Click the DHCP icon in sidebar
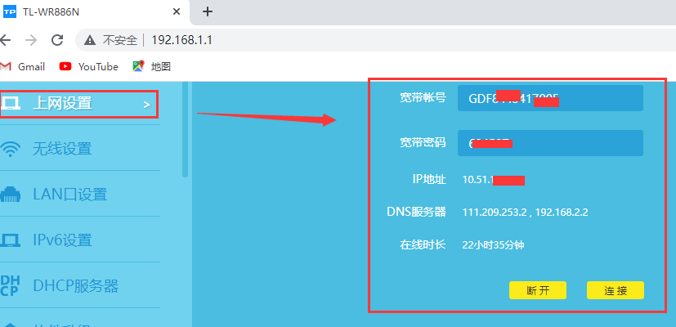The width and height of the screenshot is (676, 327). (x=10, y=285)
